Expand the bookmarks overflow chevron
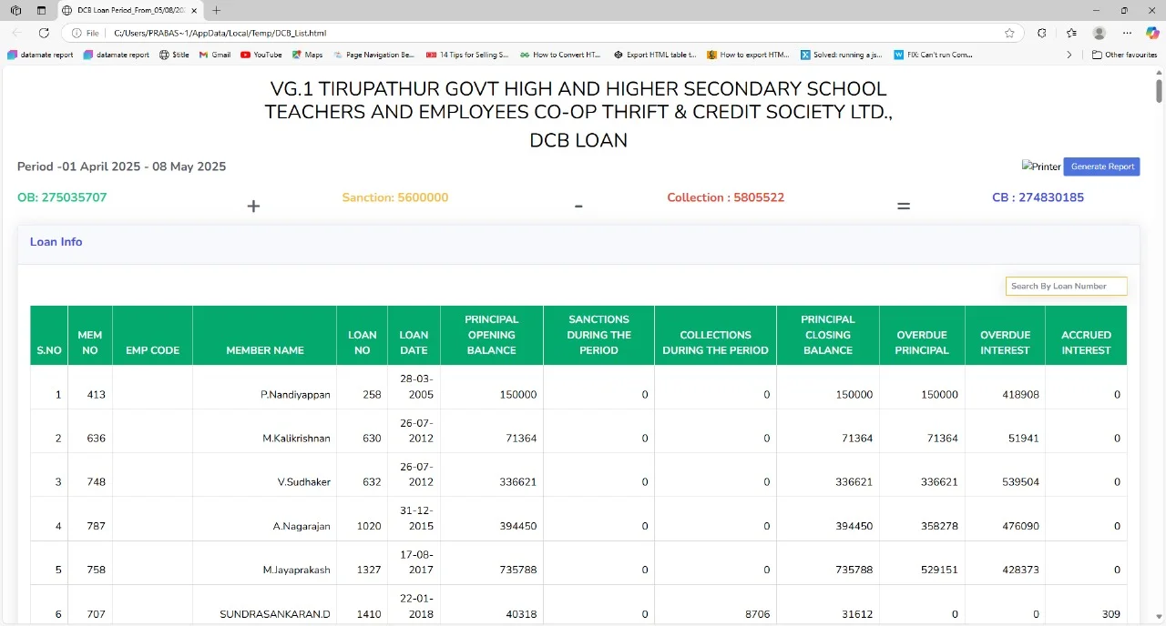The width and height of the screenshot is (1166, 626). point(1069,55)
